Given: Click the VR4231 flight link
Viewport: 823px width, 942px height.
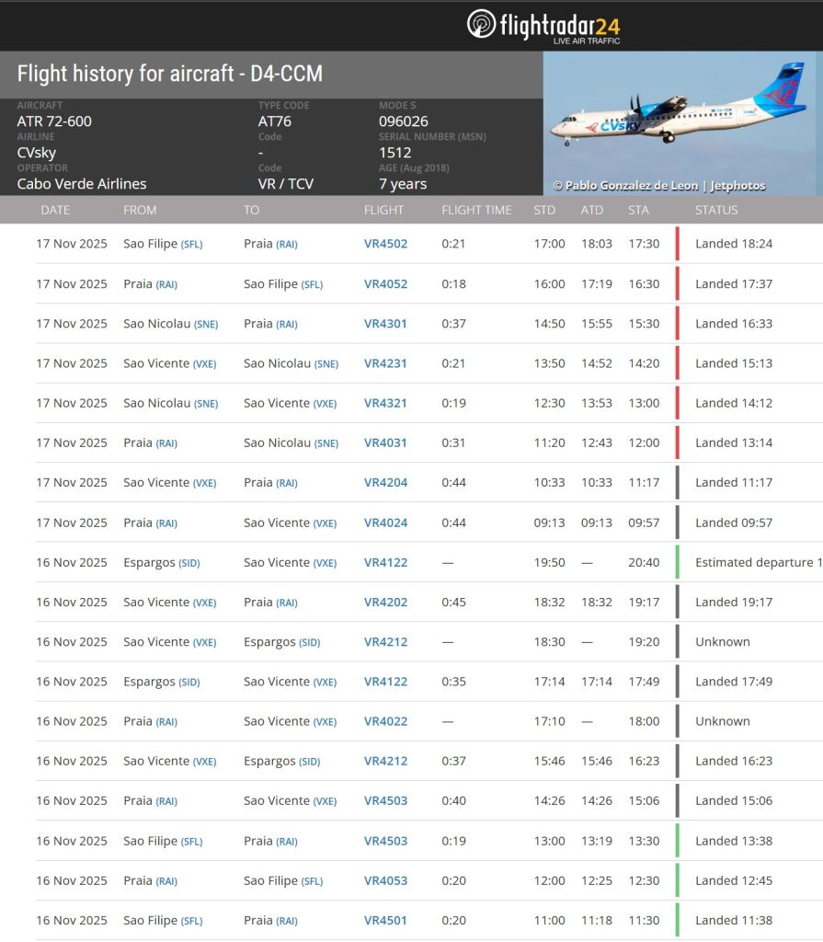Looking at the screenshot, I should [x=385, y=363].
